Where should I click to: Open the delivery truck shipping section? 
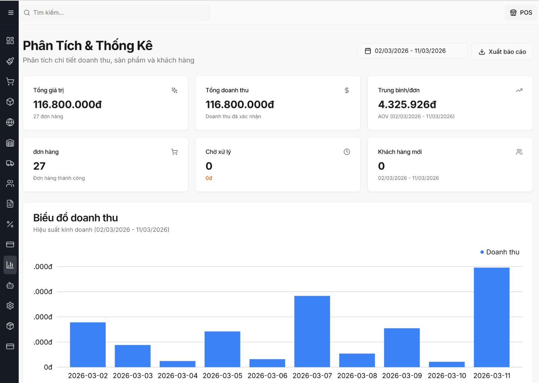10,163
